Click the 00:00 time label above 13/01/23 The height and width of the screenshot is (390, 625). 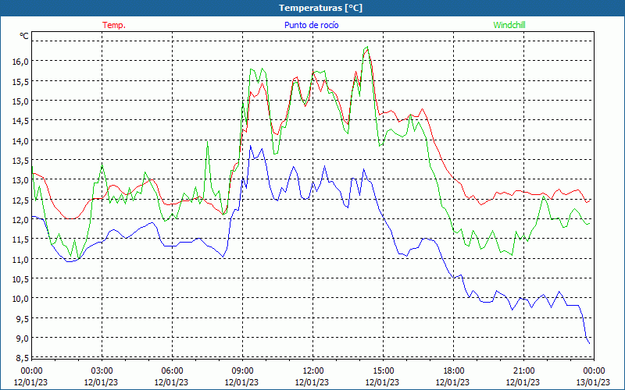[594, 371]
